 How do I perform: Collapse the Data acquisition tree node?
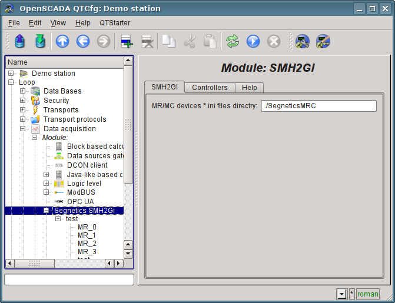(x=23, y=129)
